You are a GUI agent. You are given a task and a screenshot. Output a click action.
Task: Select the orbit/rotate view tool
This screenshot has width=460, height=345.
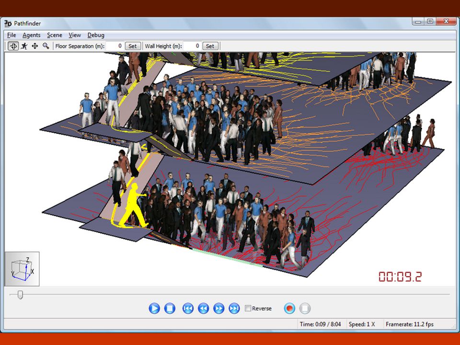[13, 46]
